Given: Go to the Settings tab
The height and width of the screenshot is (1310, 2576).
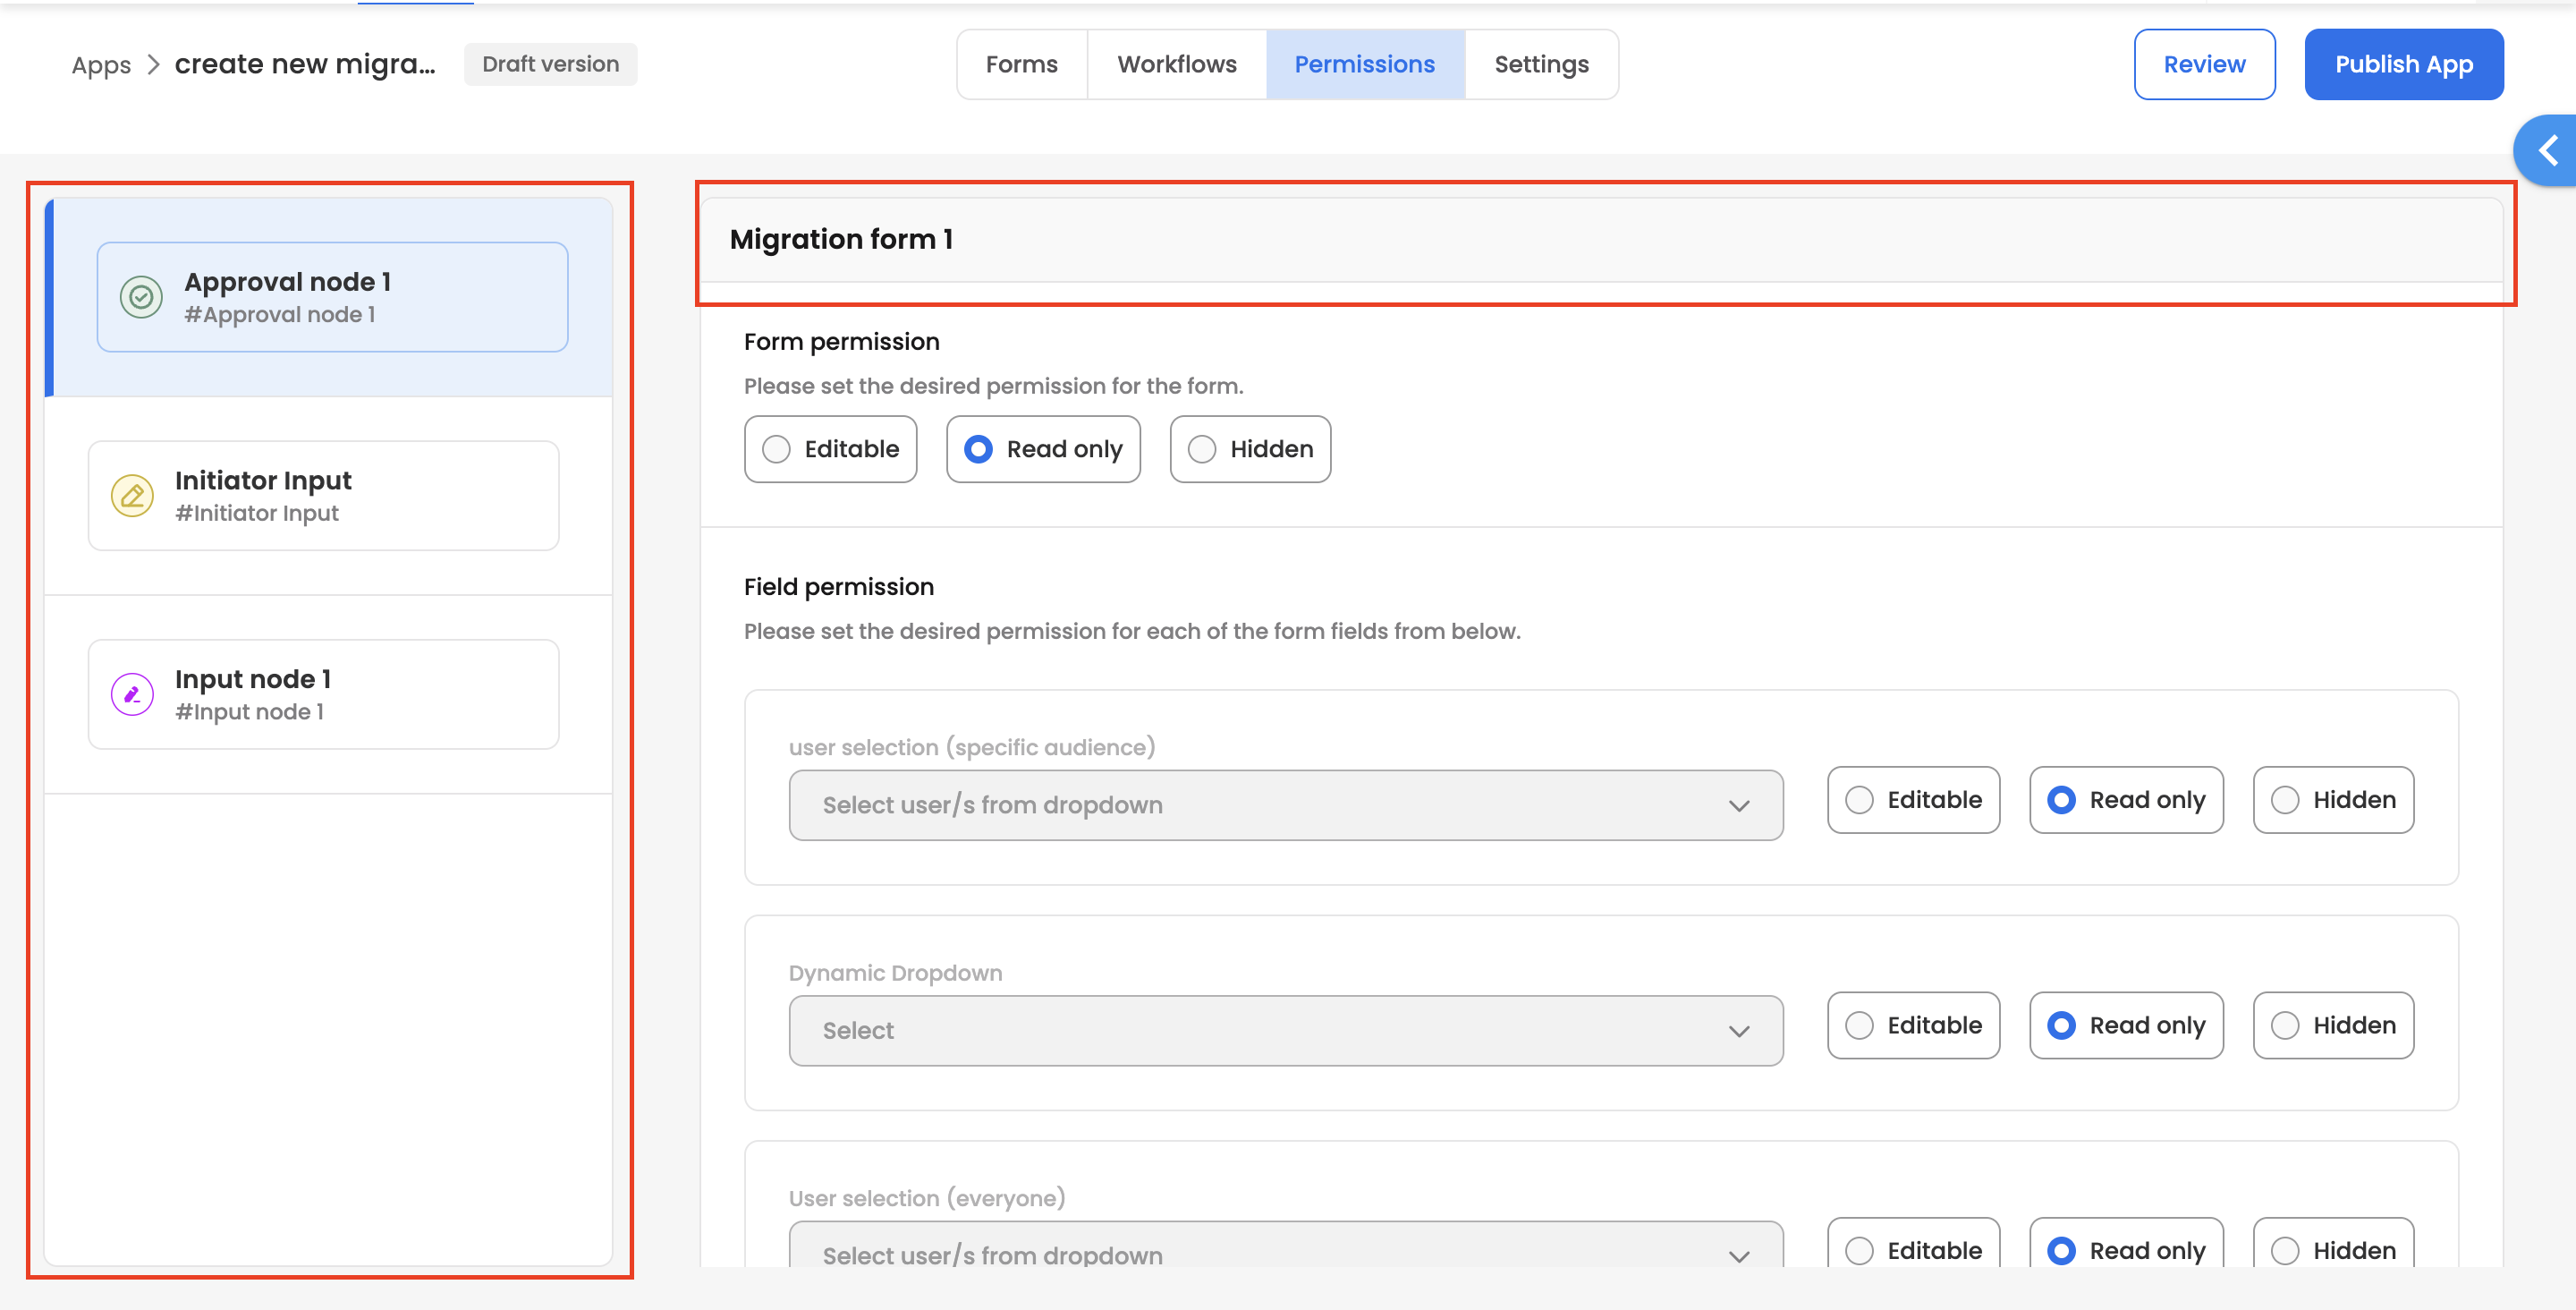Looking at the screenshot, I should (x=1540, y=65).
